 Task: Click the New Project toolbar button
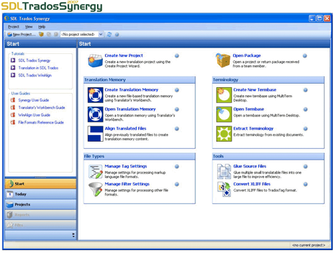(21, 35)
